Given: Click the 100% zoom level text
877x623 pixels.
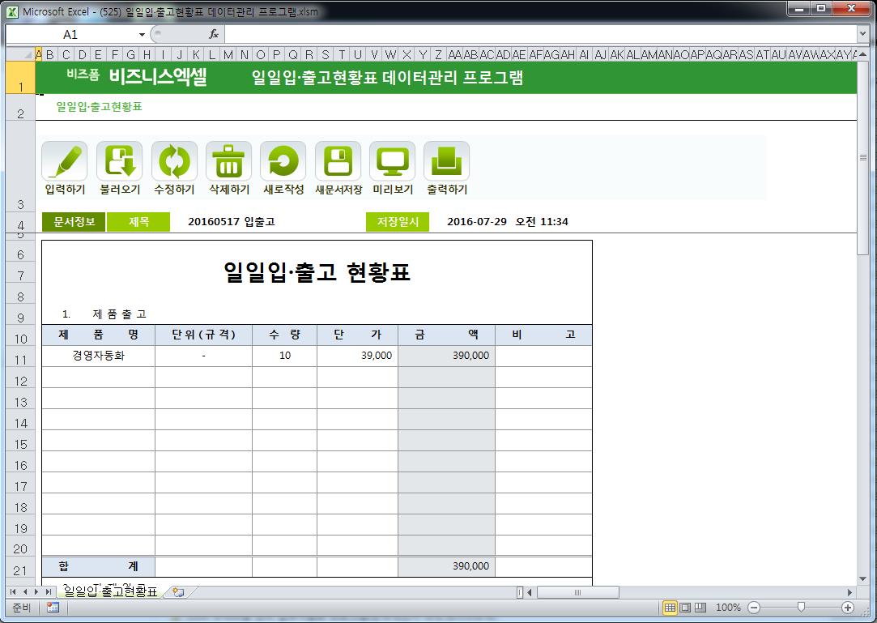Looking at the screenshot, I should pos(728,608).
